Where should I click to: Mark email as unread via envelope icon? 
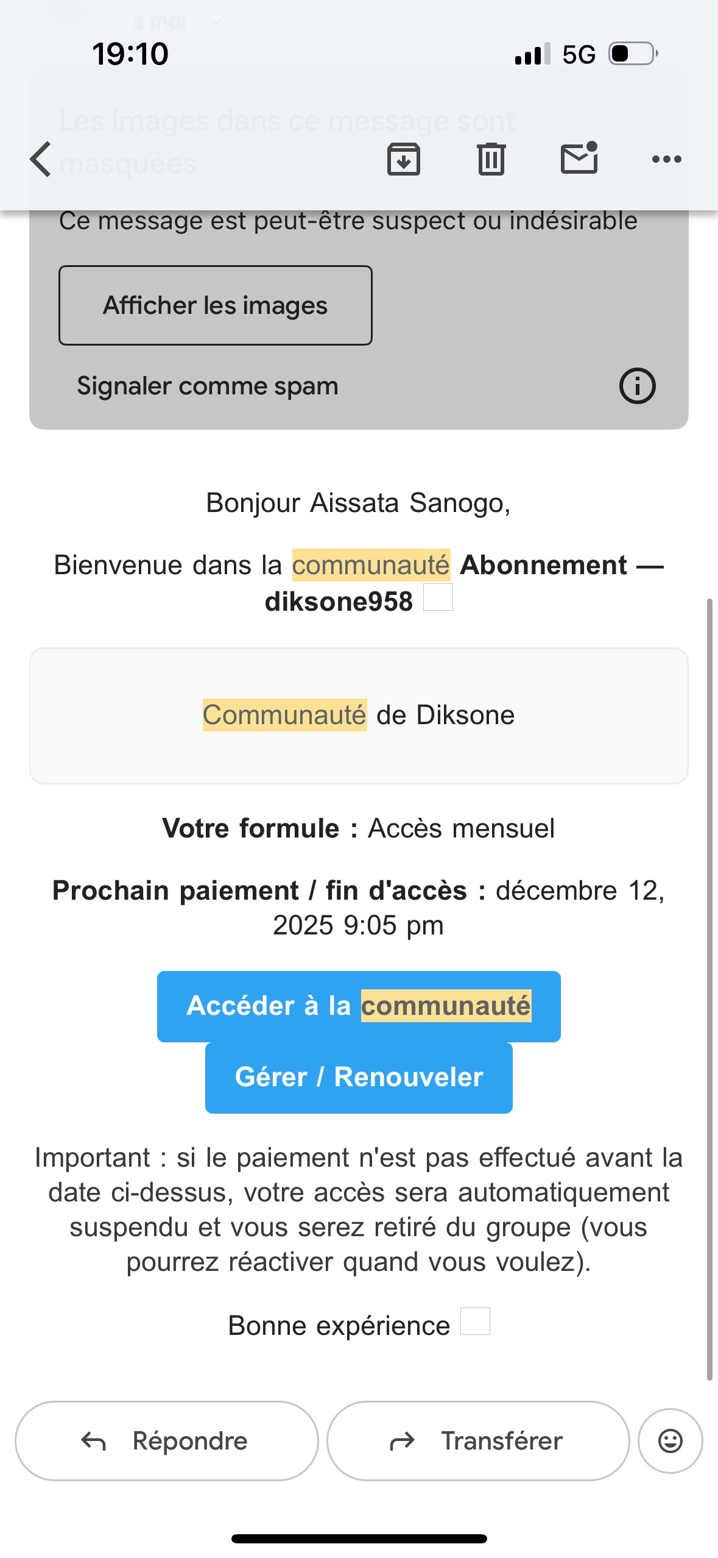[x=579, y=158]
